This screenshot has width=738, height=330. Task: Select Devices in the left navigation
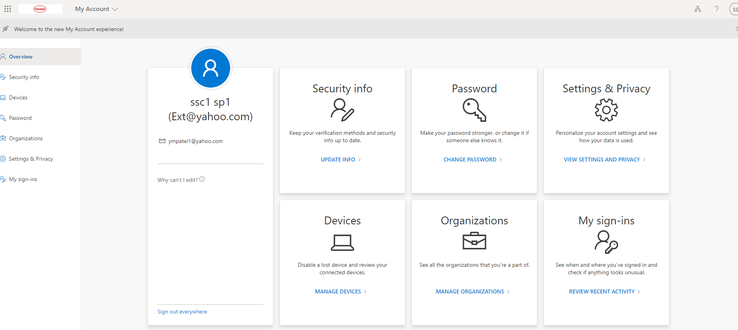click(18, 97)
